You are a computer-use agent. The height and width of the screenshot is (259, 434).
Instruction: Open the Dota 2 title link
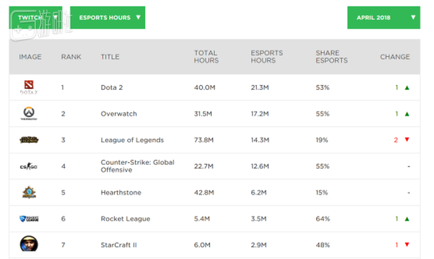coord(112,88)
